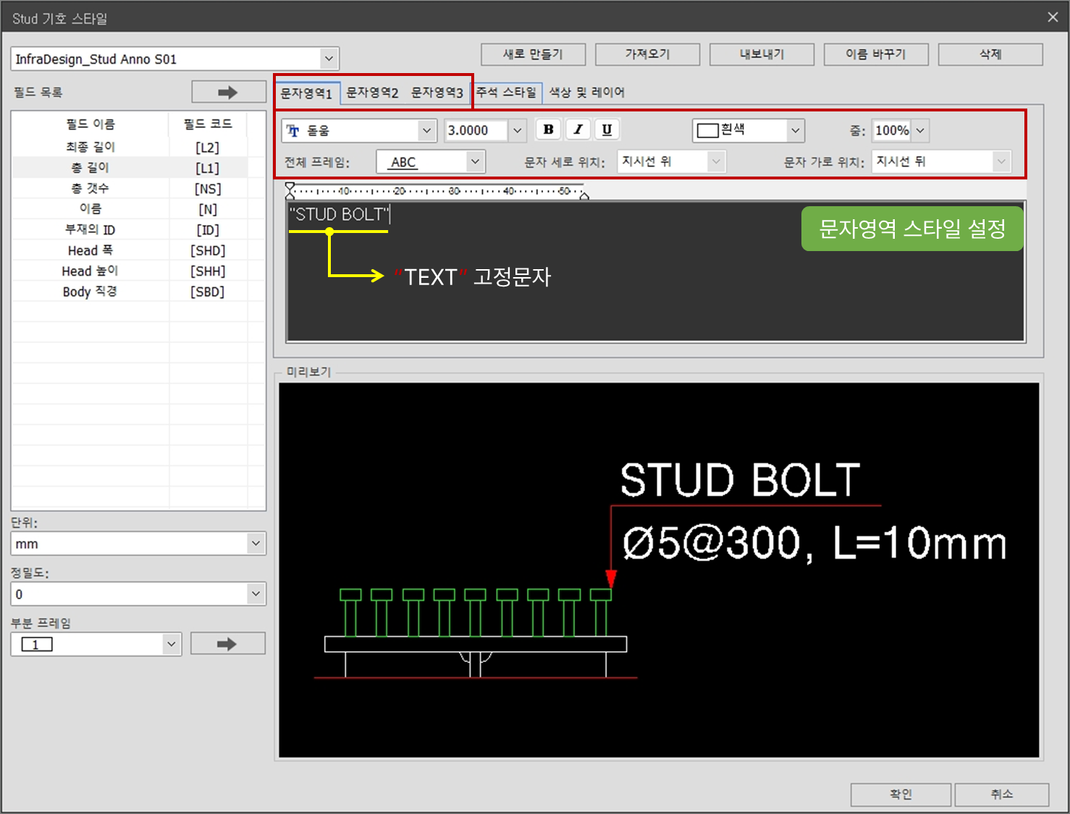Image resolution: width=1070 pixels, height=814 pixels.
Task: Click the [SHD] field code cell
Action: pos(208,251)
